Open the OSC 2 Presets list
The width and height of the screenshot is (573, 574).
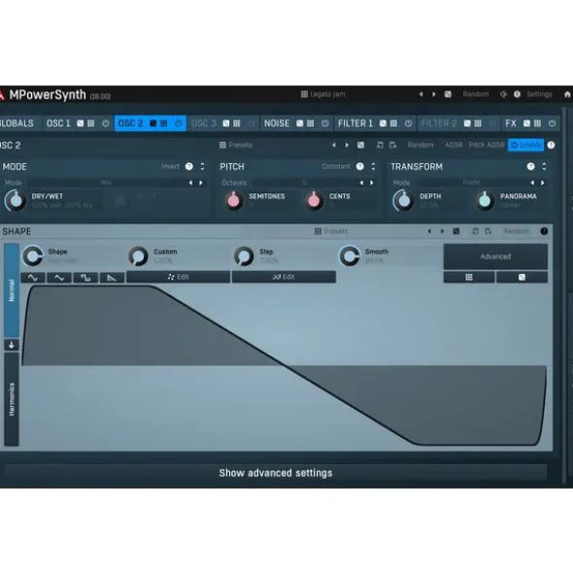(236, 145)
